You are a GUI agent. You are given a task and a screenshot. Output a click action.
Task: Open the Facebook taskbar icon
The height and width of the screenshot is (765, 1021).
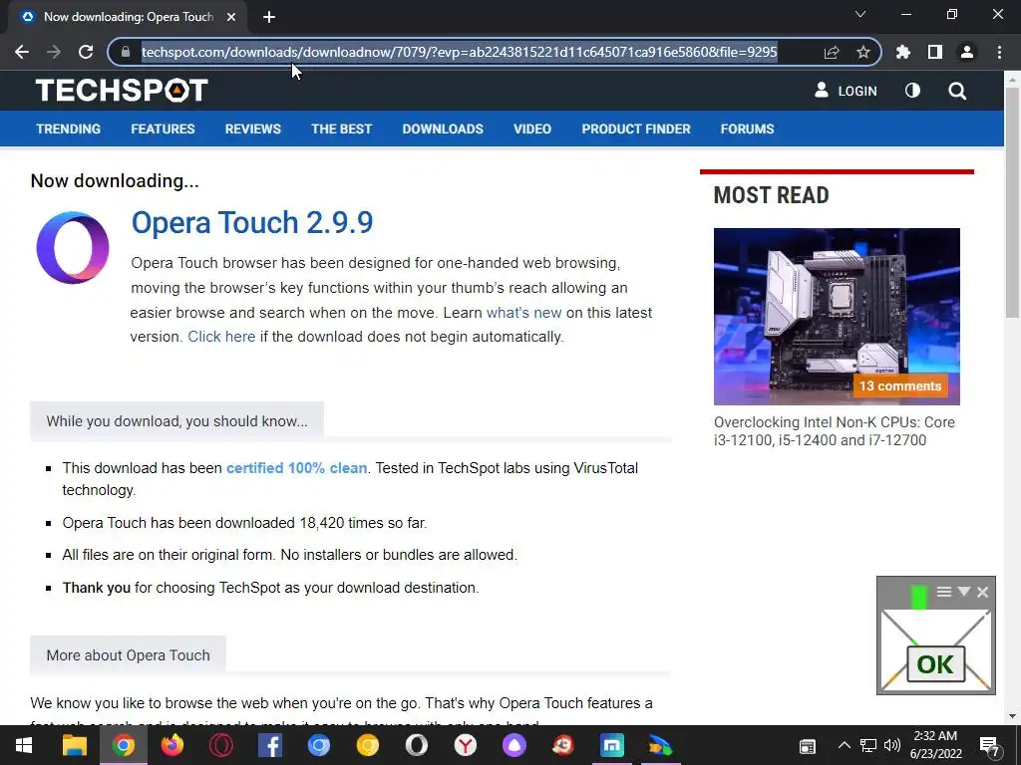pos(269,745)
